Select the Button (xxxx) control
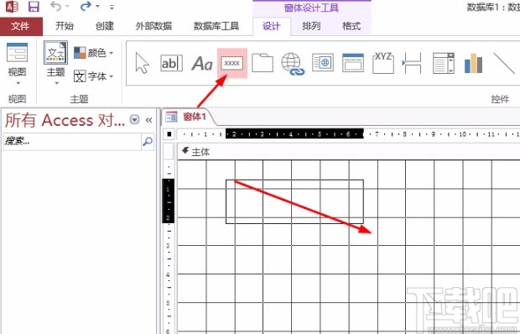The height and width of the screenshot is (334, 520). tap(232, 63)
